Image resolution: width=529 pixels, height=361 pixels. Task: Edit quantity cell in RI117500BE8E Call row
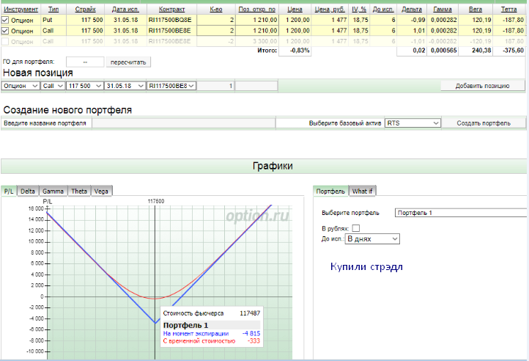216,31
